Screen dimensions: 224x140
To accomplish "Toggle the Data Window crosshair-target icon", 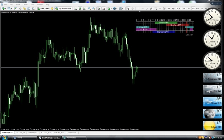I will click(x=20, y=9).
